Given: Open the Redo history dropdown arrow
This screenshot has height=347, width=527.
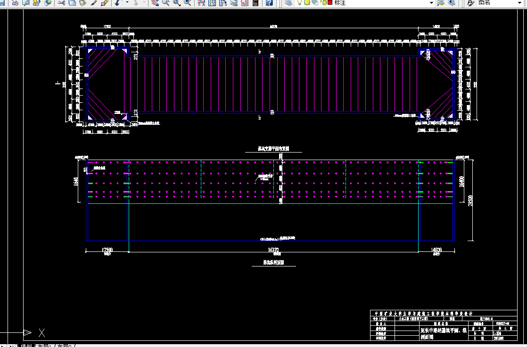Looking at the screenshot, I should tap(145, 3).
